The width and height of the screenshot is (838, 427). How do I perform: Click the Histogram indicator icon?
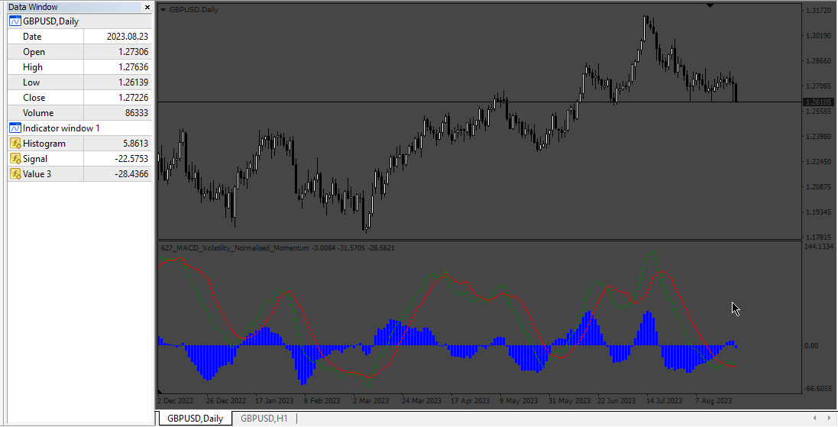point(15,143)
